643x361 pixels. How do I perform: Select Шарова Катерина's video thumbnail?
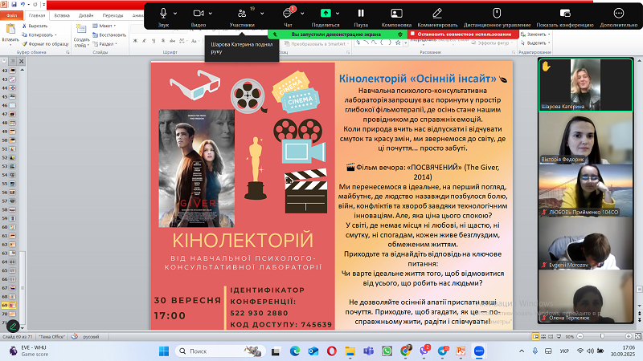[588, 85]
